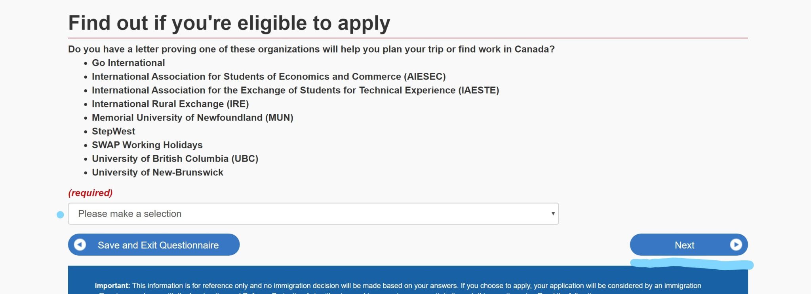Click the question about a letter from organizations
811x294 pixels.
311,49
